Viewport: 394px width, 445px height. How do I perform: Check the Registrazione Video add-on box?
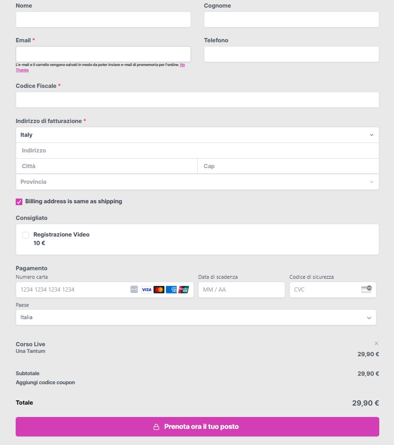26,235
